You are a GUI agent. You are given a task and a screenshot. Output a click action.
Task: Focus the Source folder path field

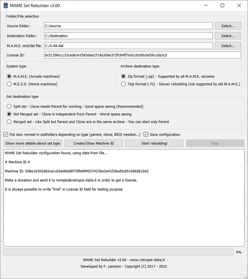click(x=128, y=26)
